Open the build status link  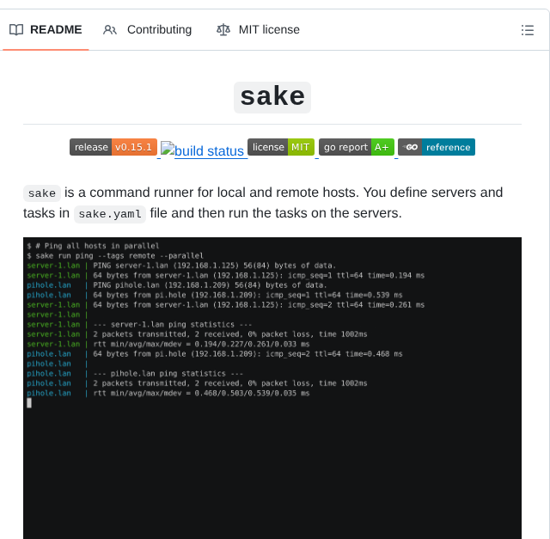[203, 150]
